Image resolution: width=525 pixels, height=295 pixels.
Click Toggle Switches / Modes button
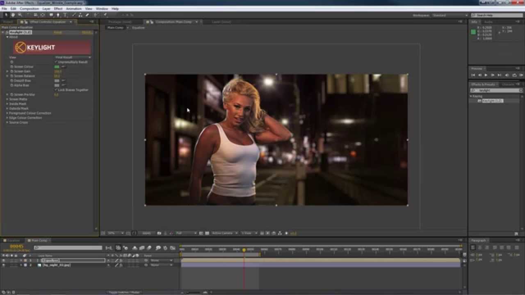[124, 293]
